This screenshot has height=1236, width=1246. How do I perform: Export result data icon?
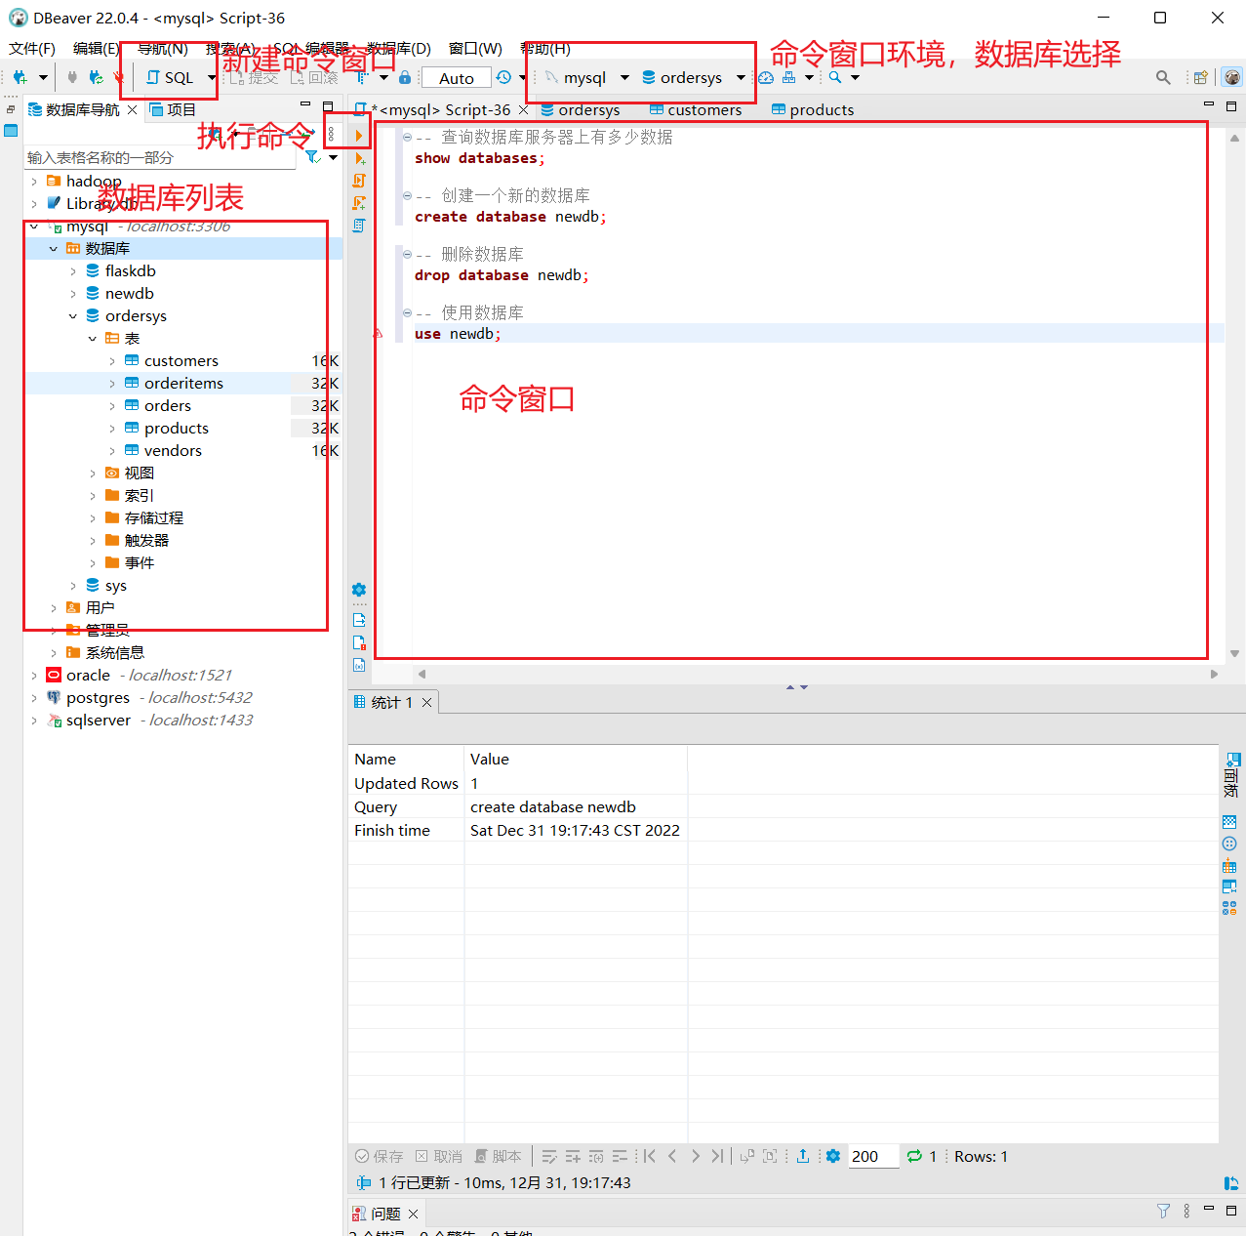coord(803,1156)
